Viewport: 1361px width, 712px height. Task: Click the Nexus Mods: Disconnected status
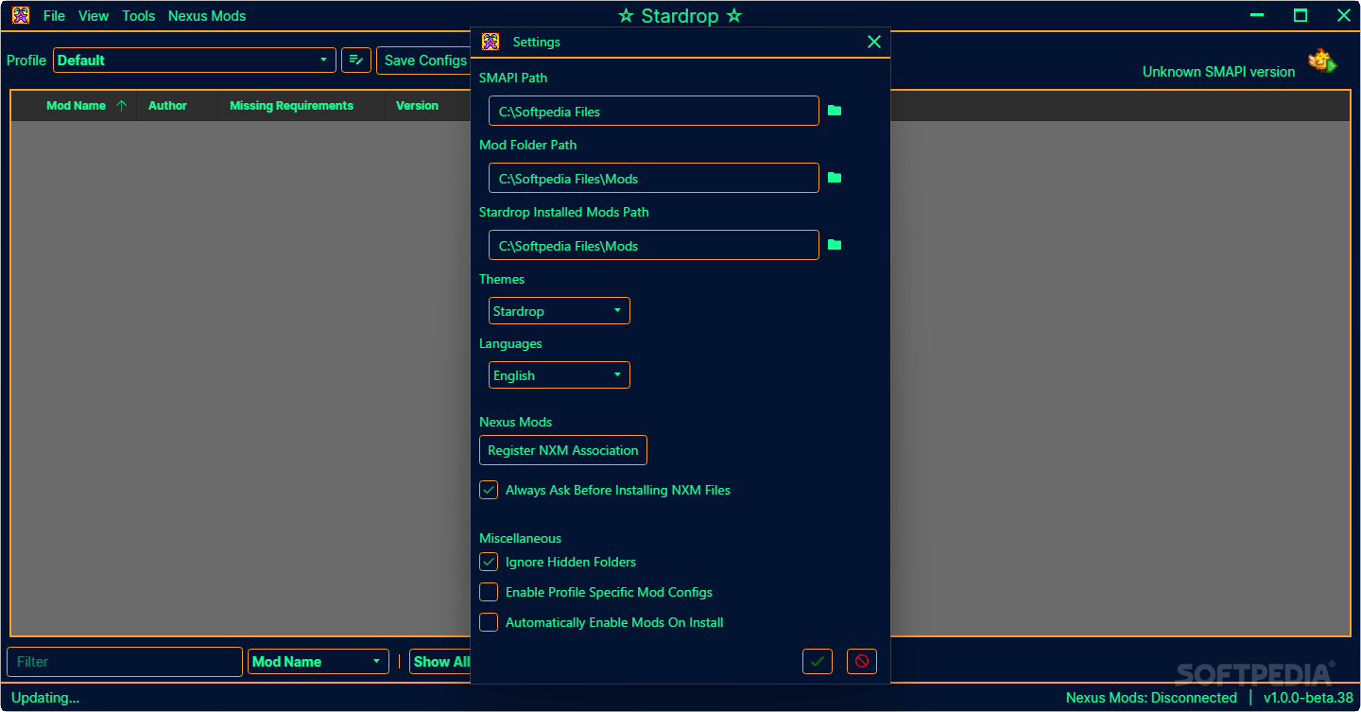click(x=1151, y=698)
